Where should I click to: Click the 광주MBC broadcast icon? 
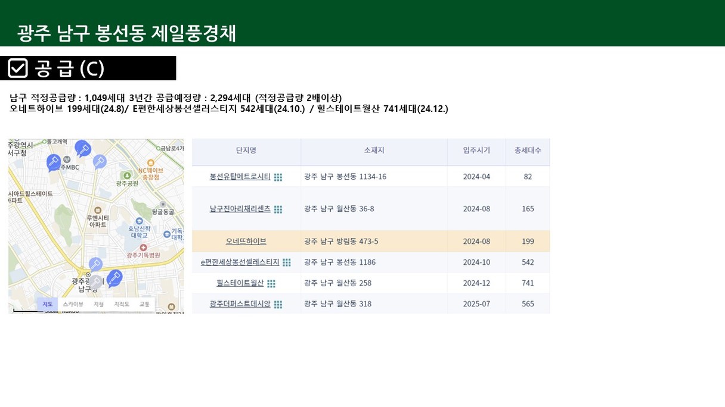coord(67,159)
